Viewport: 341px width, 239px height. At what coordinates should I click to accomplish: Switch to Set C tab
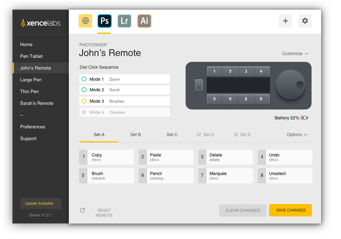click(x=172, y=135)
